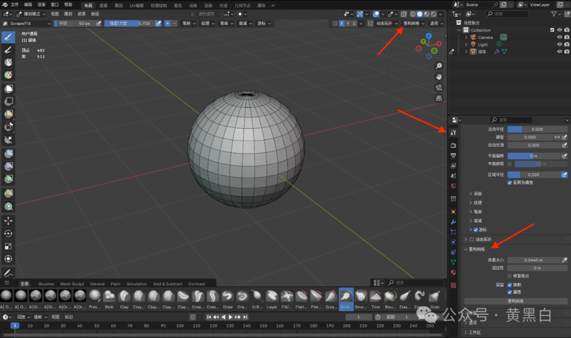Viewport: 571px width, 338px height.
Task: Toggle strength pressure sensitivity icon
Action: click(x=158, y=23)
